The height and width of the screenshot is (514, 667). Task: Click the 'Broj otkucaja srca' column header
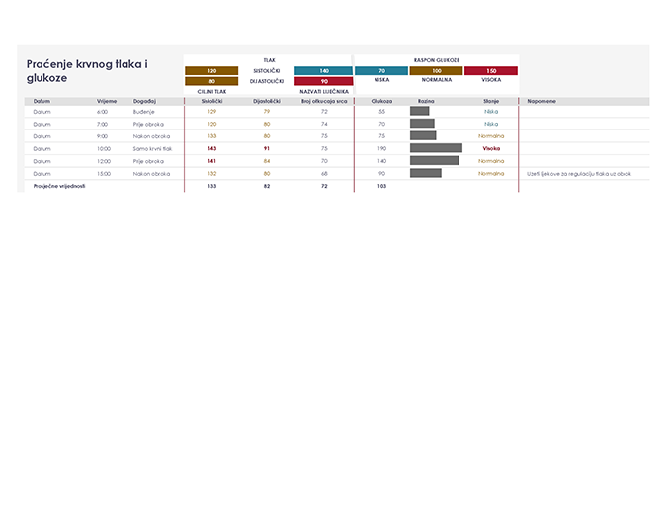tap(324, 101)
